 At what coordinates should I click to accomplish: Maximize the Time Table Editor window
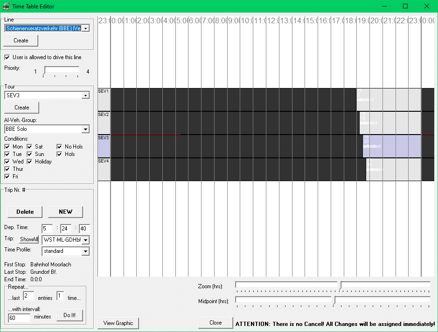405,7
